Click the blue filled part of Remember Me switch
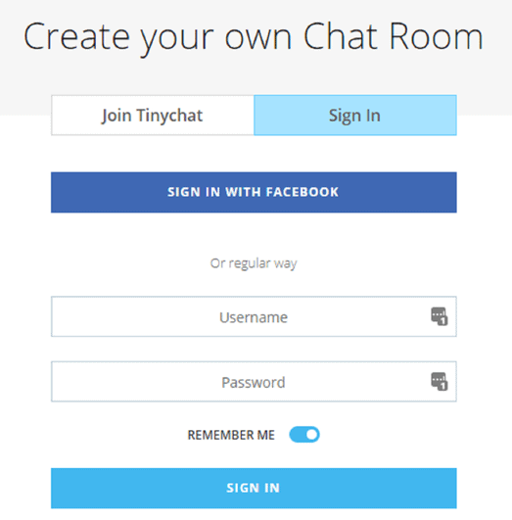 (297, 435)
